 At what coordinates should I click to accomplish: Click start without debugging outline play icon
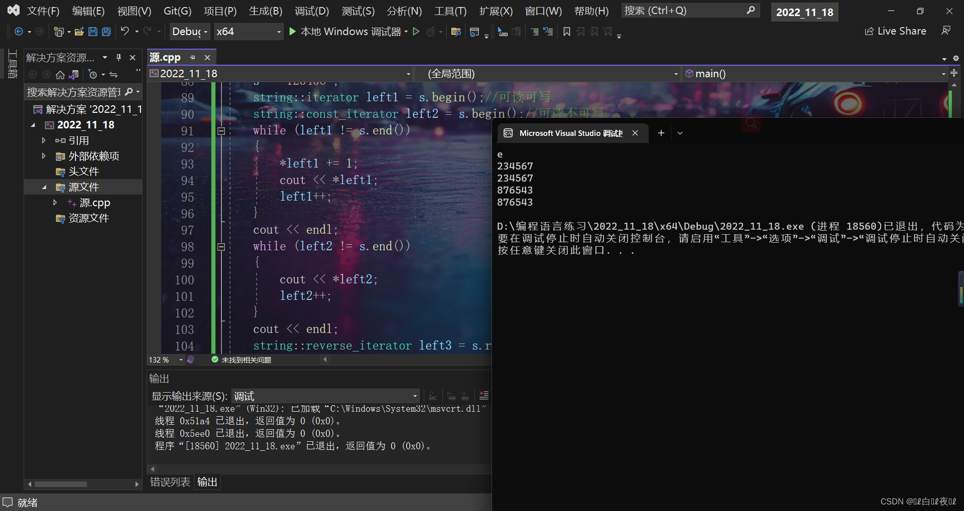(416, 32)
